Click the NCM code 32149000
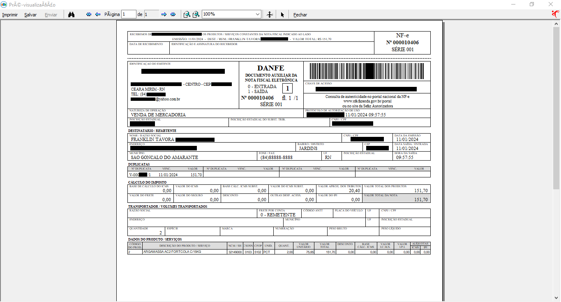The width and height of the screenshot is (561, 302). (235, 252)
